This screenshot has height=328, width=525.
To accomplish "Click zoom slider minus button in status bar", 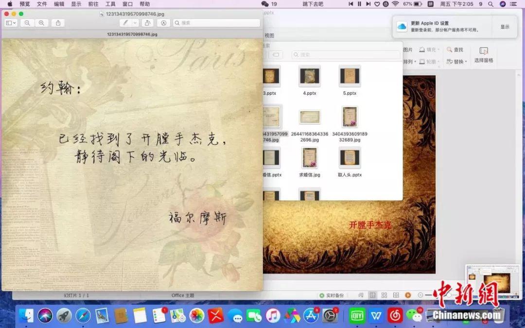I will coord(420,295).
